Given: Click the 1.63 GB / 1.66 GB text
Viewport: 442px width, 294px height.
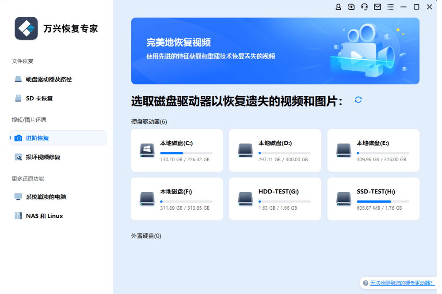Looking at the screenshot, I should (278, 208).
